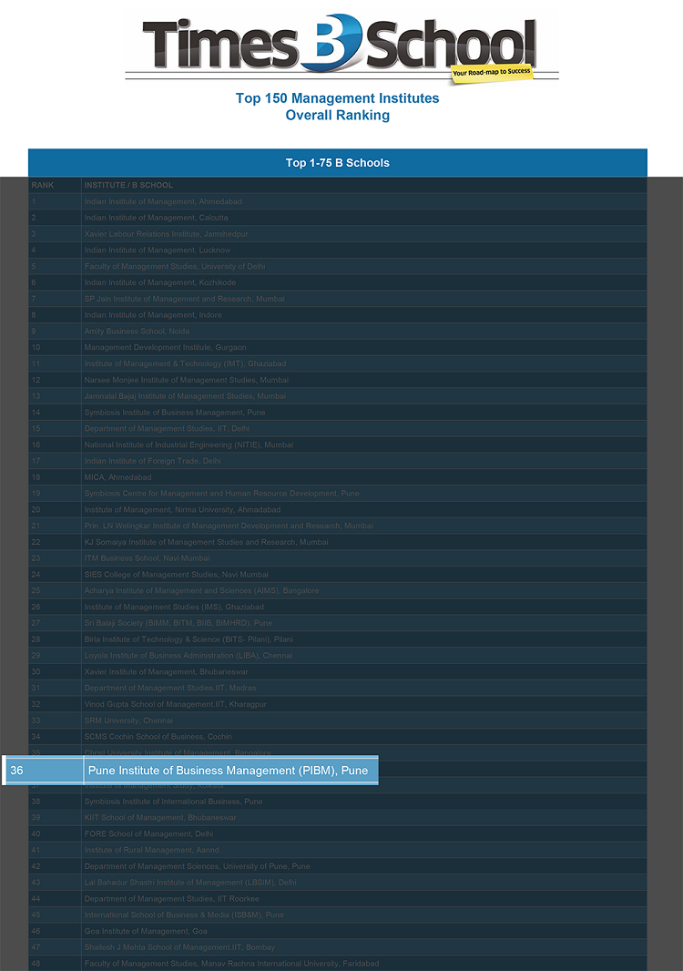683x971 pixels.
Task: Click Birla Institute of Technology & Science, Pilani
Action: (189, 639)
